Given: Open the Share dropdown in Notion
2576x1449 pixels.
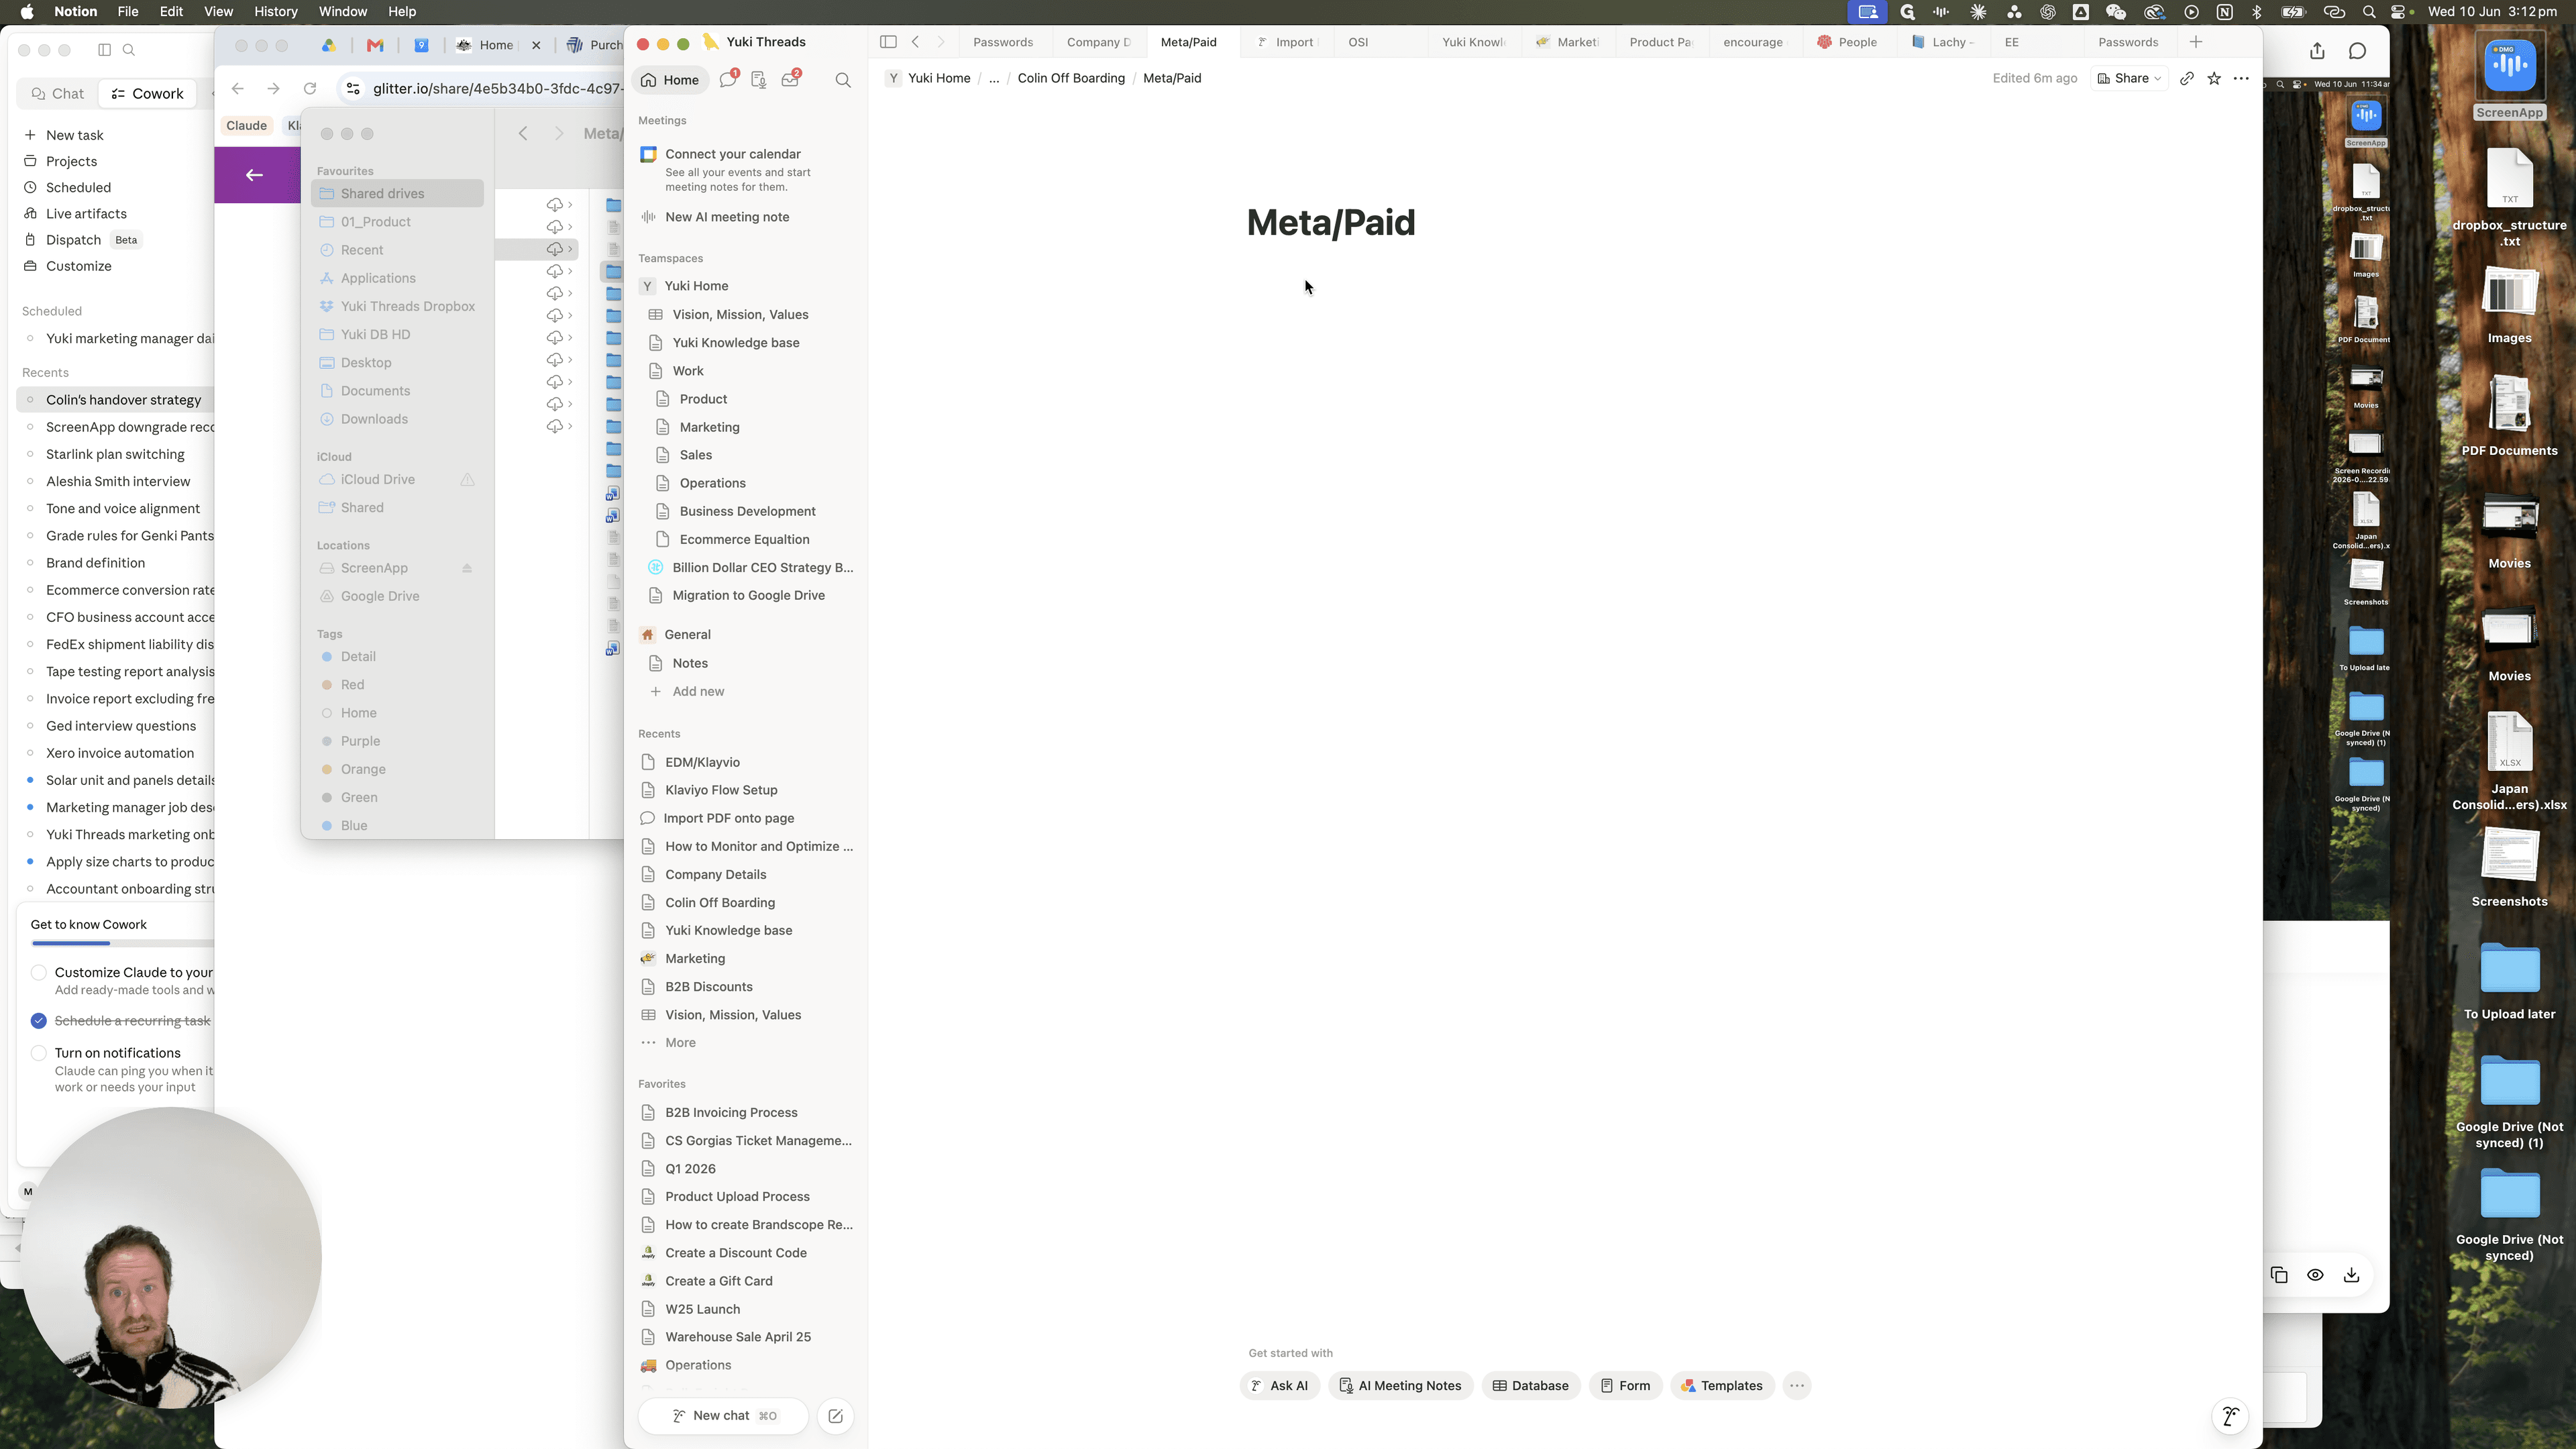Looking at the screenshot, I should pyautogui.click(x=2129, y=78).
